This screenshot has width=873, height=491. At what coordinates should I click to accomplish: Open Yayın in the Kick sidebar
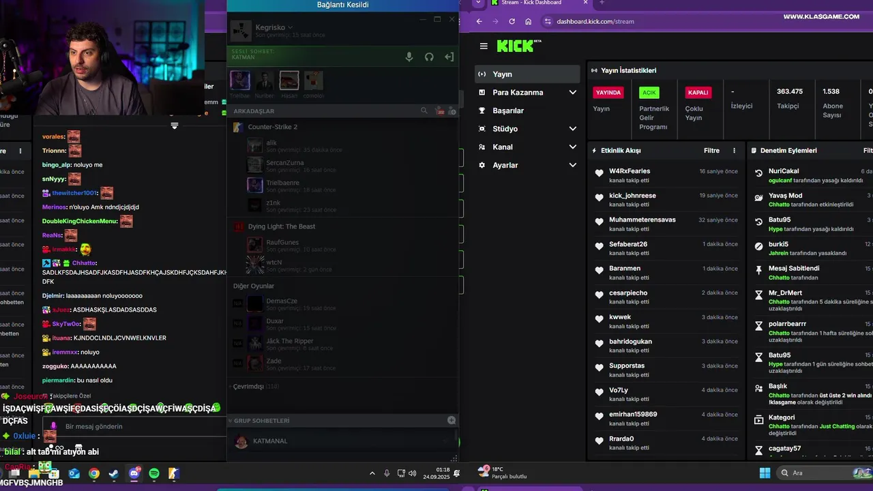pos(527,74)
